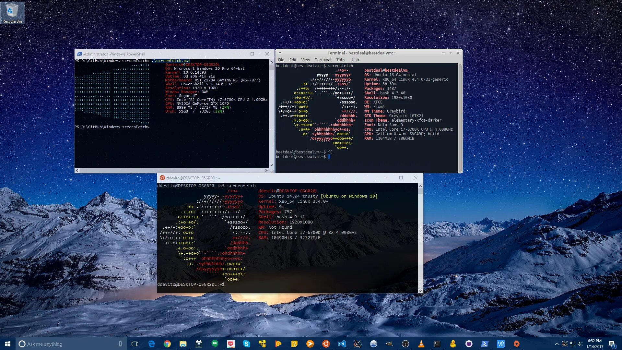Open Hangouts from the taskbar
This screenshot has height=350, width=622.
pyautogui.click(x=215, y=344)
